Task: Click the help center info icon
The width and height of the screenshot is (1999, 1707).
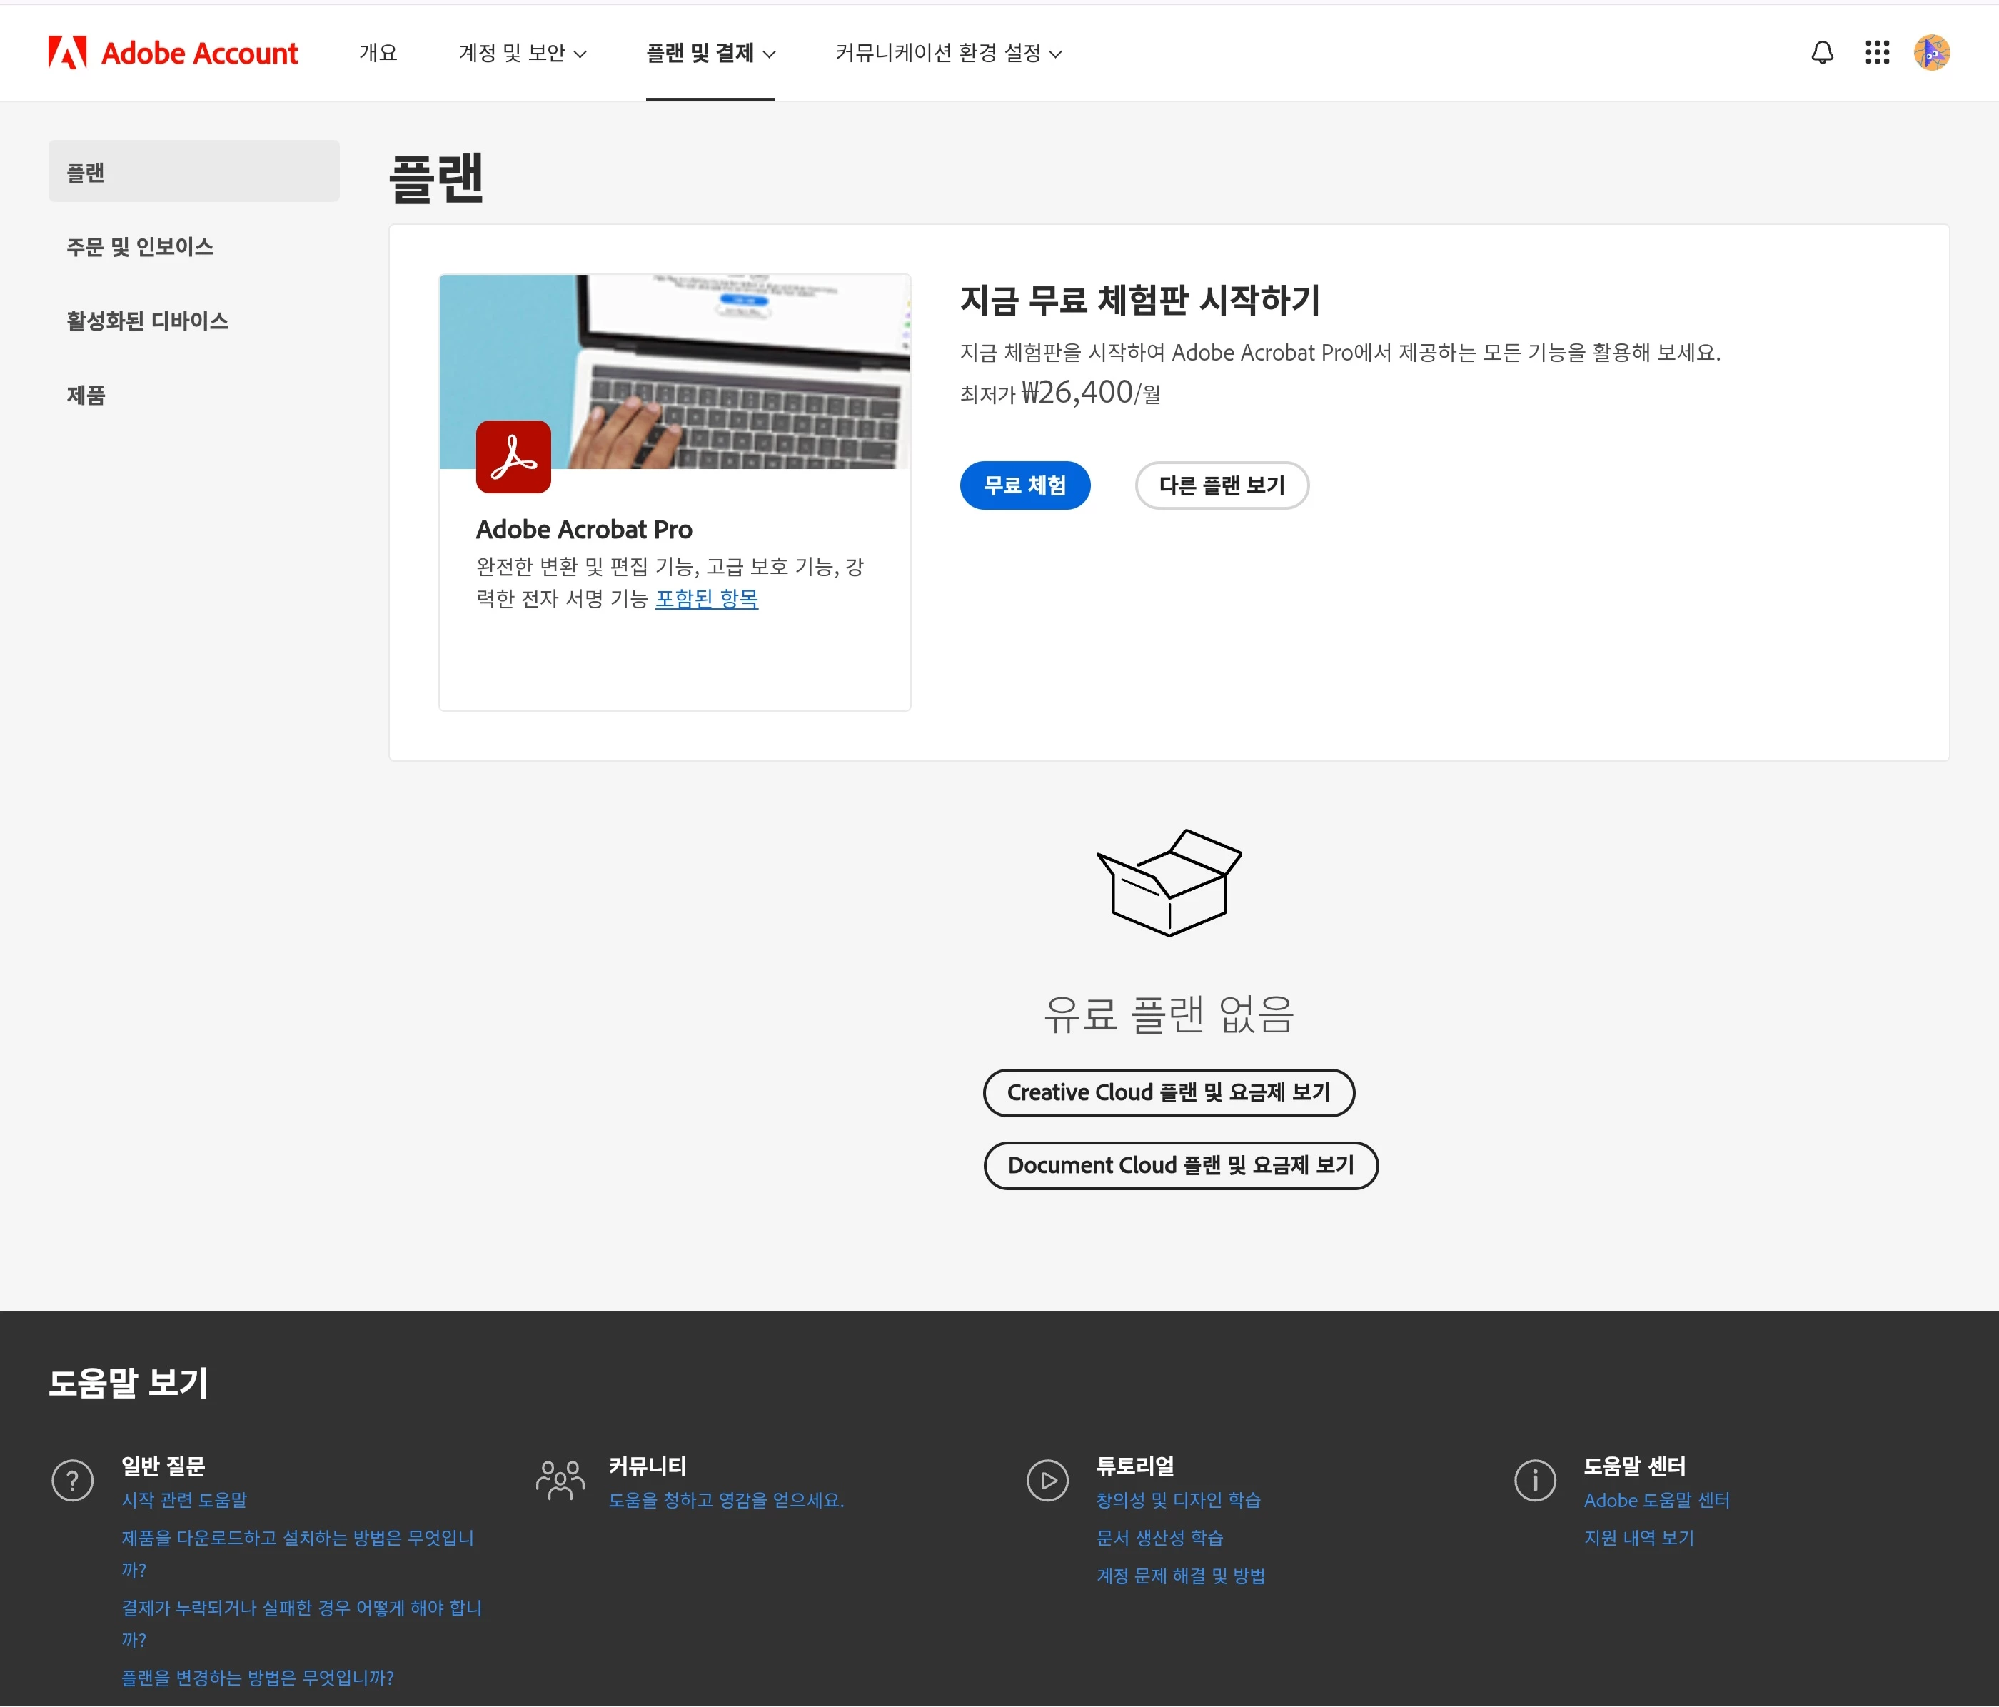Action: tap(1534, 1480)
